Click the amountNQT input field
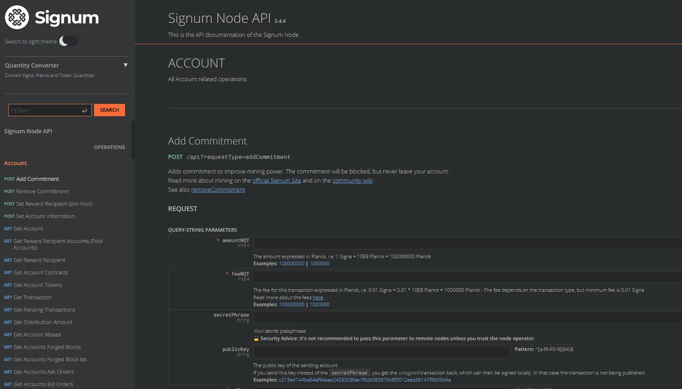 (468, 243)
